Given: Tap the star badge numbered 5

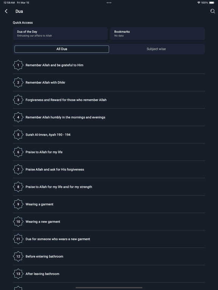Looking at the screenshot, I should coord(18,135).
